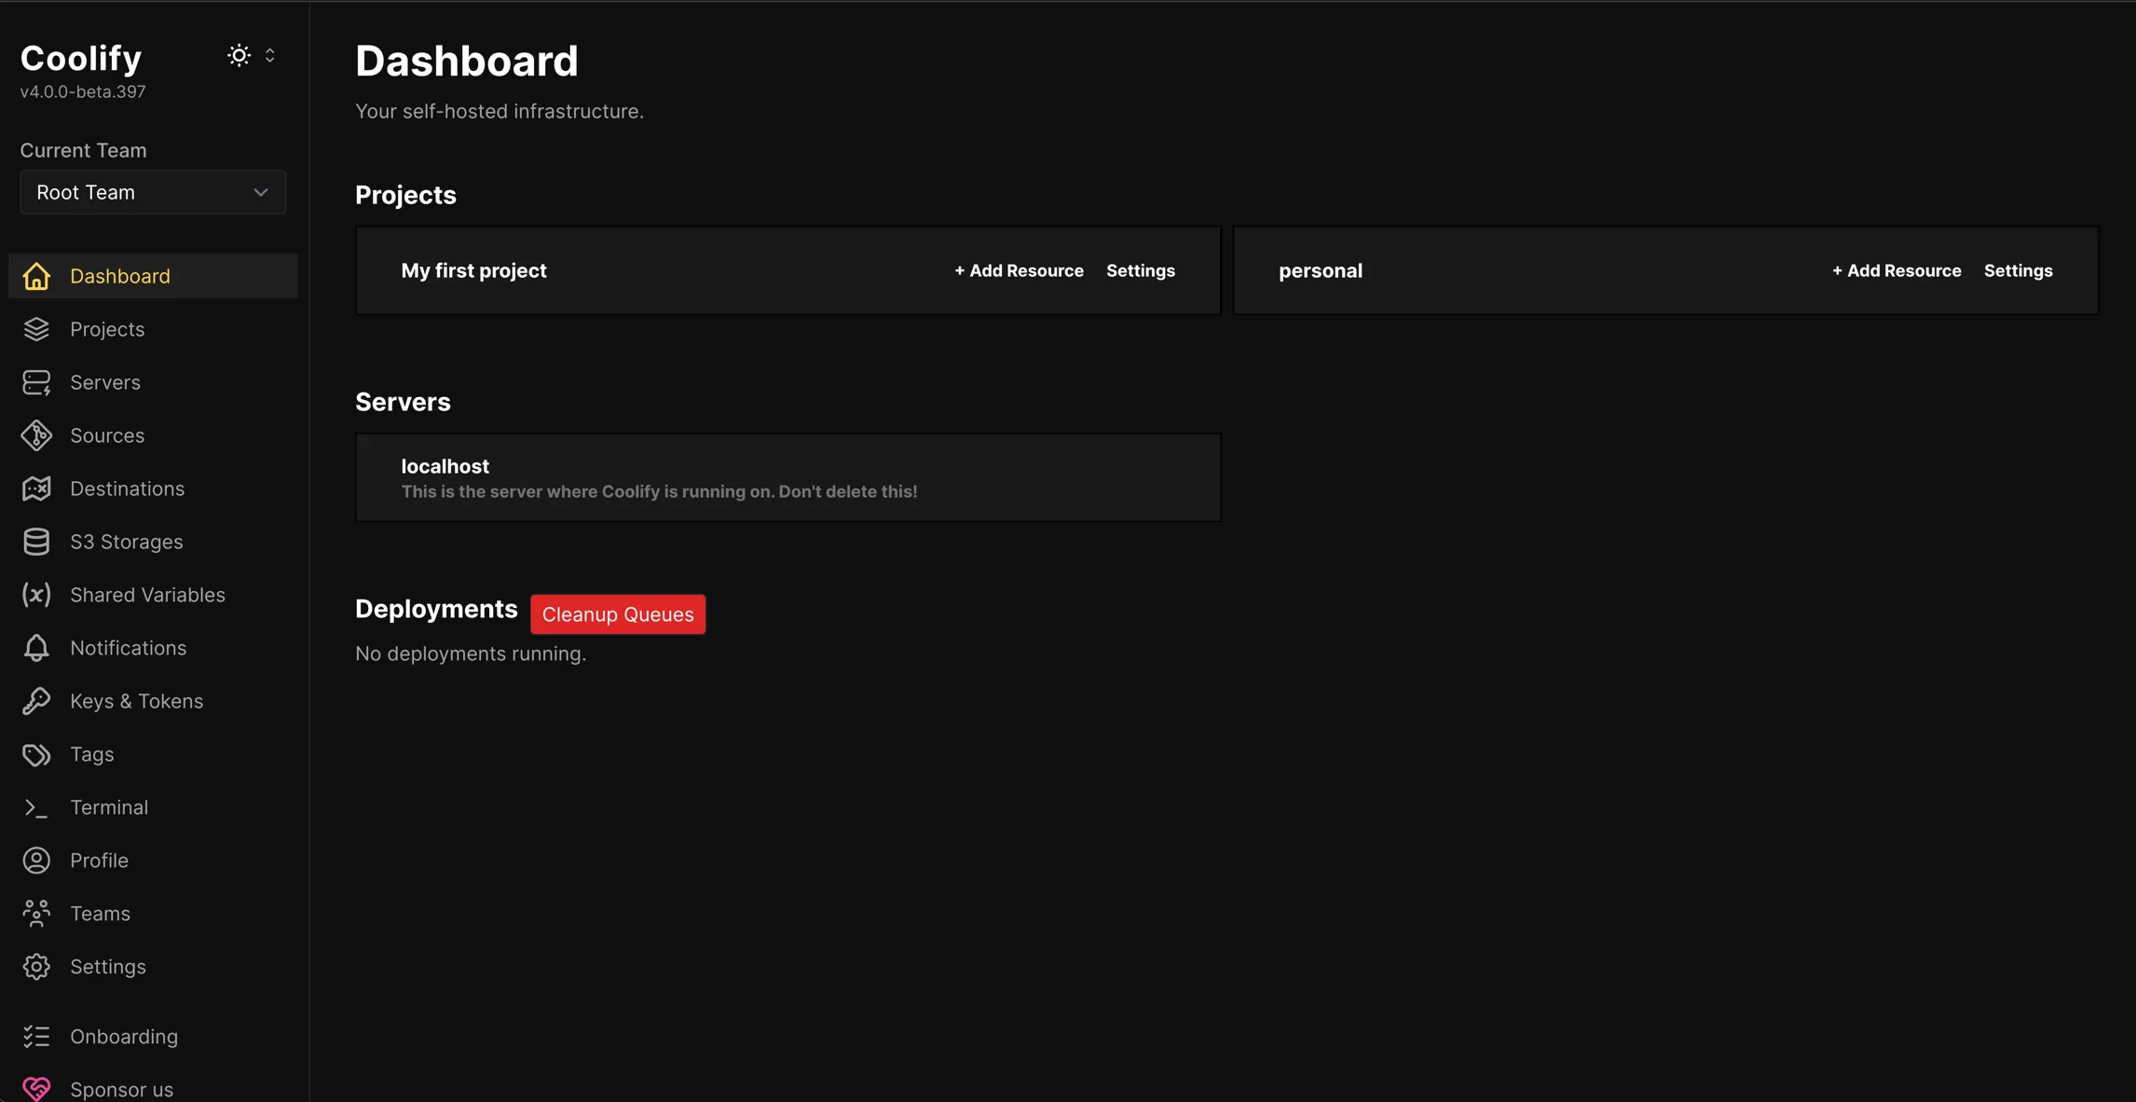Screen dimensions: 2136x1102
Task: Click the Onboarding checklist icon
Action: pos(36,1037)
